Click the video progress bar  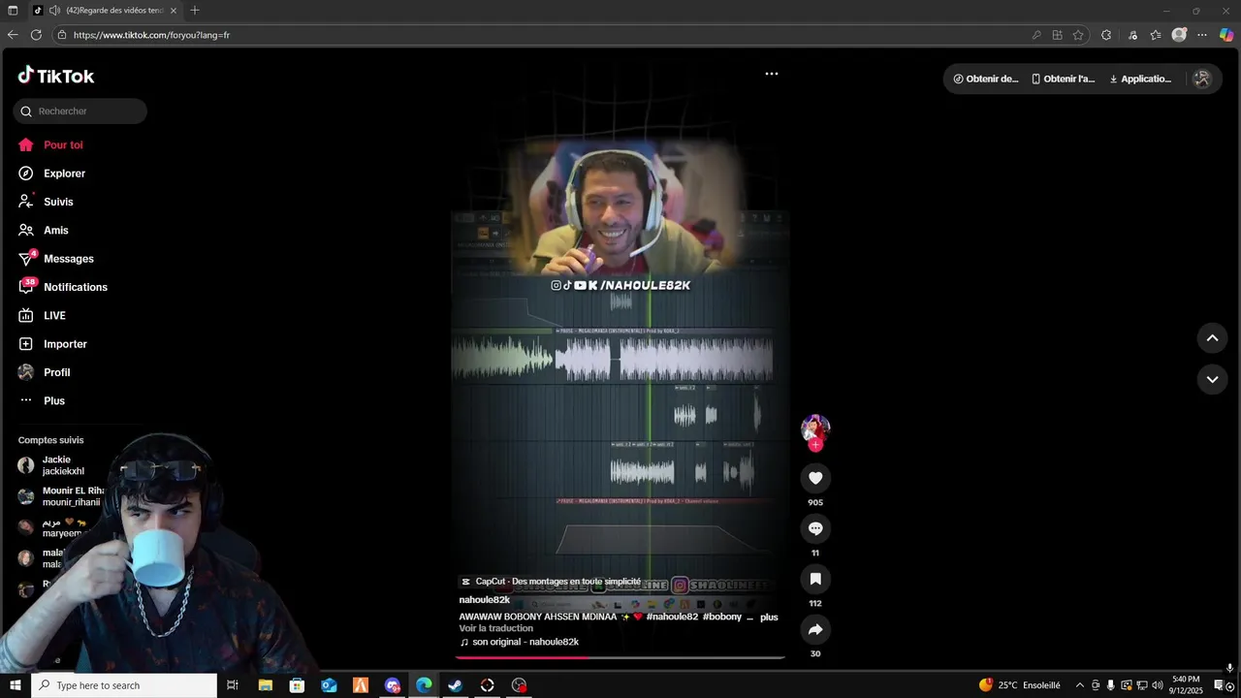coord(620,657)
